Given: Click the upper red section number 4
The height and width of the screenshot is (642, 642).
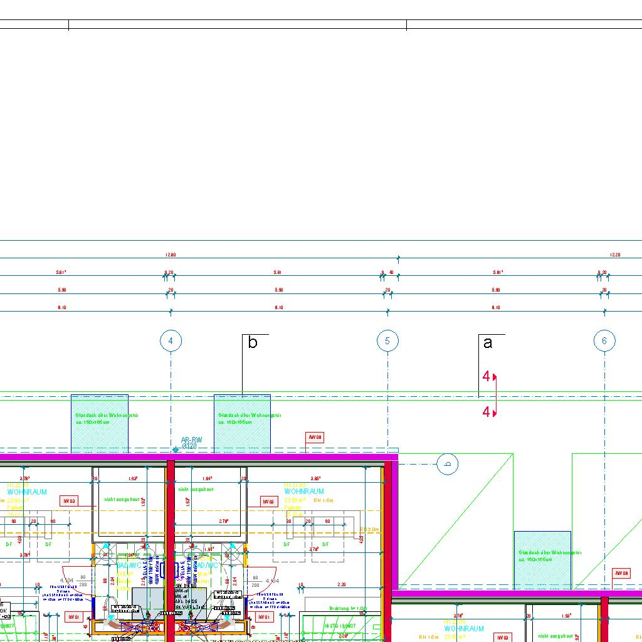Looking at the screenshot, I should click(487, 377).
